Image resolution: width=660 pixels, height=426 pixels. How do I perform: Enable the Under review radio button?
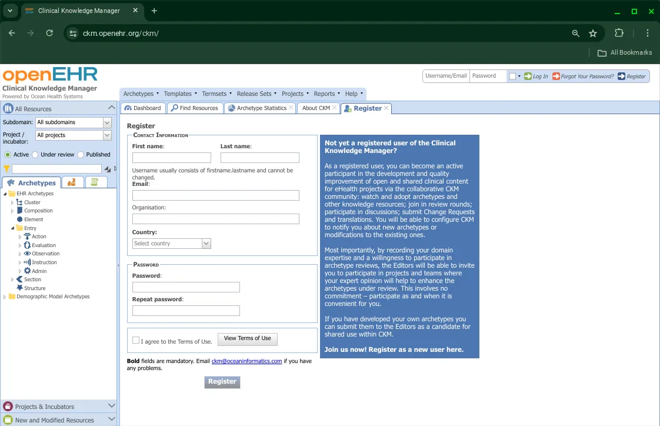pyautogui.click(x=35, y=154)
